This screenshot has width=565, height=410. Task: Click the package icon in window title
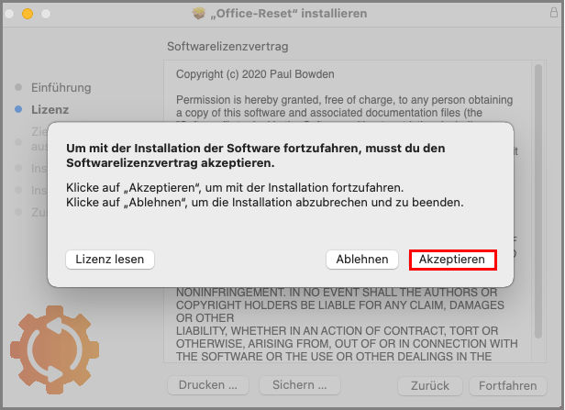198,14
